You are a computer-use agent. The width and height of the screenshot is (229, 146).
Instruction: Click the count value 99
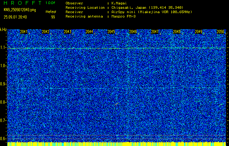click(x=53, y=17)
